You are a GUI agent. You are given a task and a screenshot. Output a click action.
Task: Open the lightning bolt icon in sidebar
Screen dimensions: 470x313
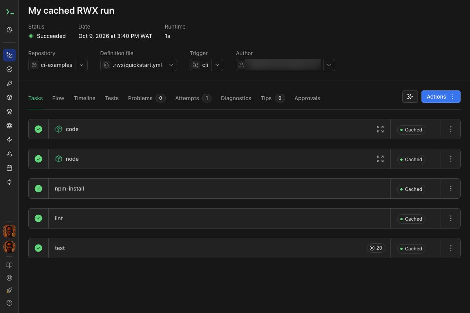tap(9, 140)
